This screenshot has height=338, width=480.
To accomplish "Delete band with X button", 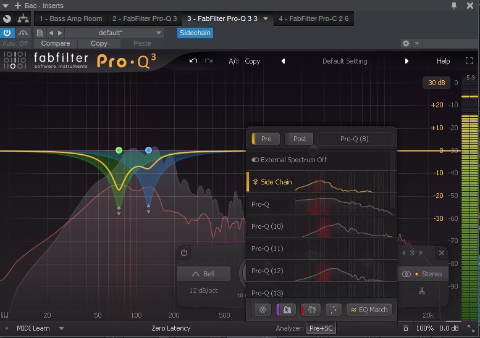I will 442,253.
